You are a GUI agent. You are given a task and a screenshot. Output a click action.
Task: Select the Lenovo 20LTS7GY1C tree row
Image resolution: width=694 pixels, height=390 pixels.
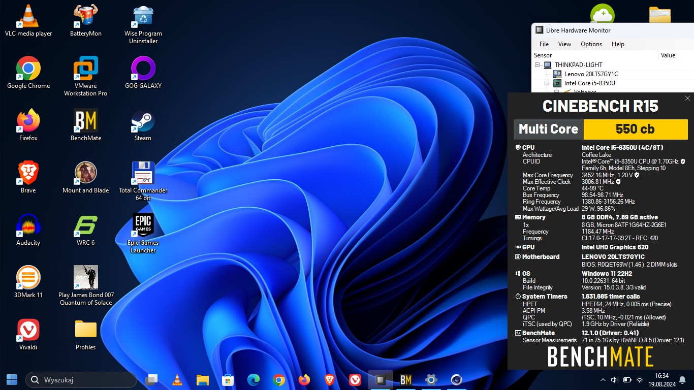pos(591,74)
